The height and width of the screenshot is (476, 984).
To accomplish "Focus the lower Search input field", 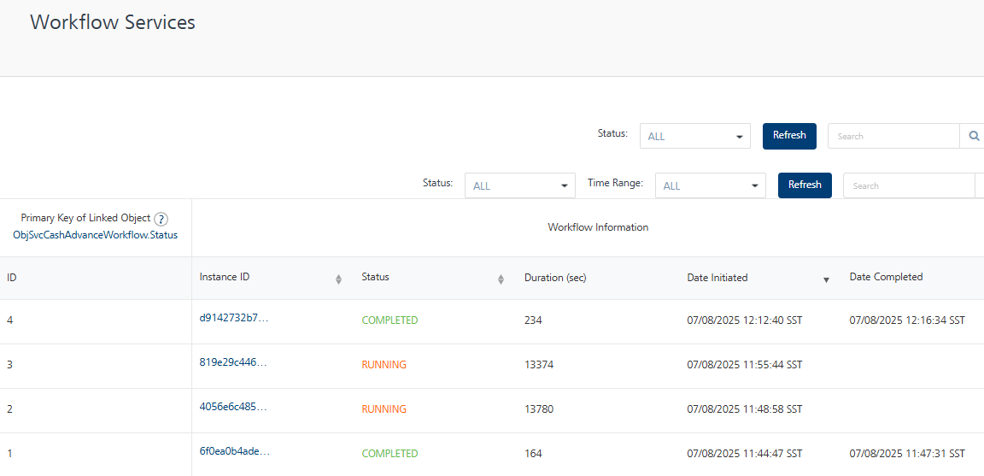I will (x=909, y=185).
